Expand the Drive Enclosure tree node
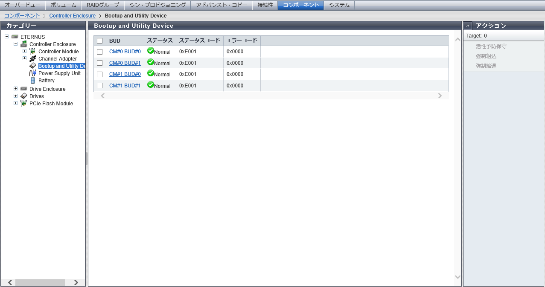545x287 pixels. tap(15, 89)
